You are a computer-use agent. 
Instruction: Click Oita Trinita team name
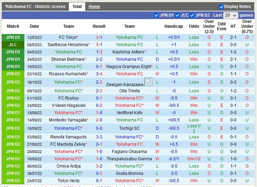[129, 91]
